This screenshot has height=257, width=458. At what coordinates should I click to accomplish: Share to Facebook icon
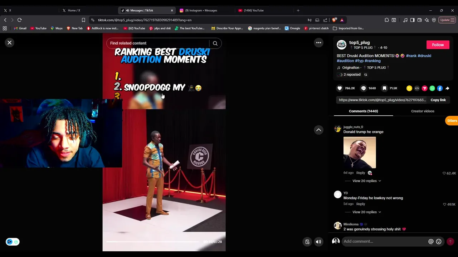click(x=440, y=89)
